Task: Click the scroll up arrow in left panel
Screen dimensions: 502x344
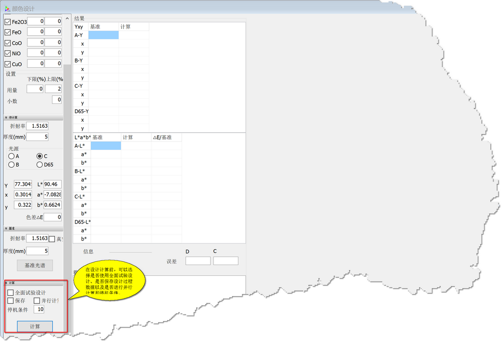Action: click(x=67, y=19)
